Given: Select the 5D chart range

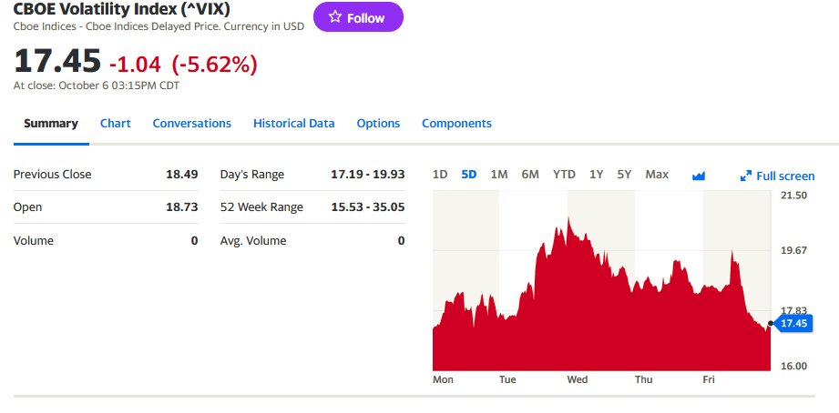Looking at the screenshot, I should (469, 174).
